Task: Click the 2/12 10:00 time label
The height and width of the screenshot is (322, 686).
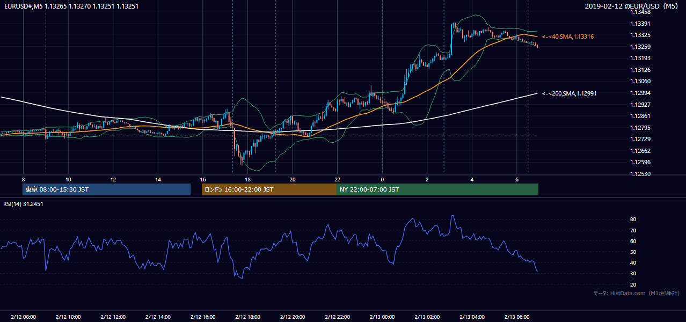Action: (68, 317)
